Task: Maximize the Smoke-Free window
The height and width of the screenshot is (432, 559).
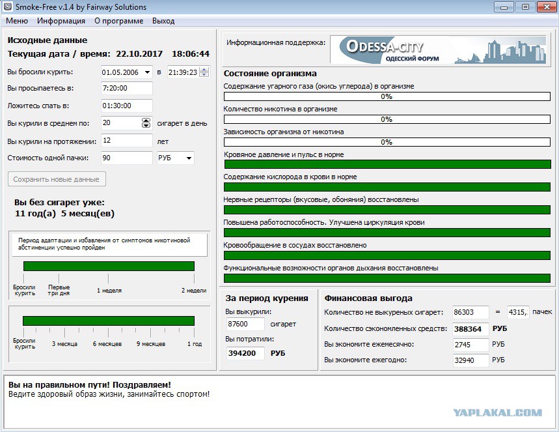Action: 525,7
